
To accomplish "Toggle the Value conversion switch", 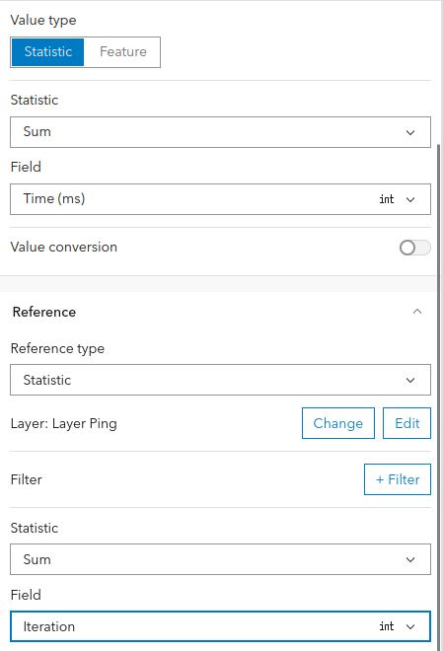I will pyautogui.click(x=414, y=248).
